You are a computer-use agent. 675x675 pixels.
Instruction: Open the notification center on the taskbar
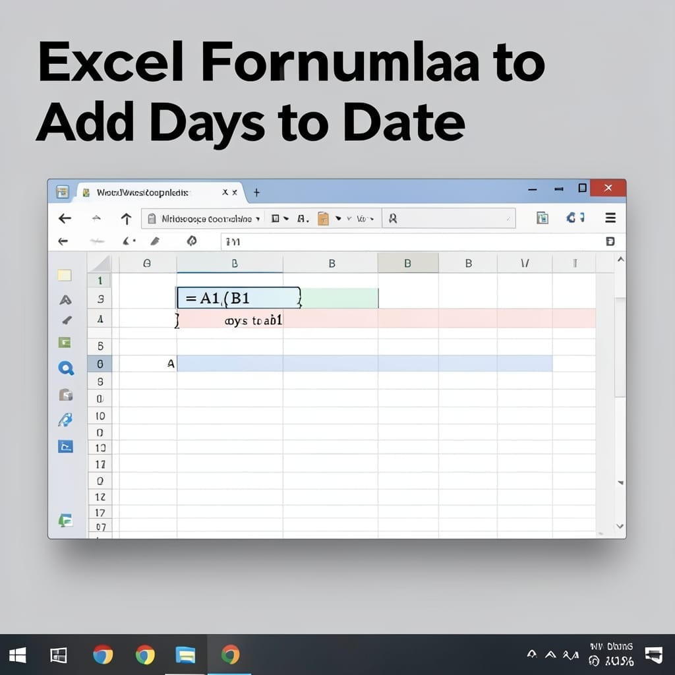pyautogui.click(x=653, y=655)
